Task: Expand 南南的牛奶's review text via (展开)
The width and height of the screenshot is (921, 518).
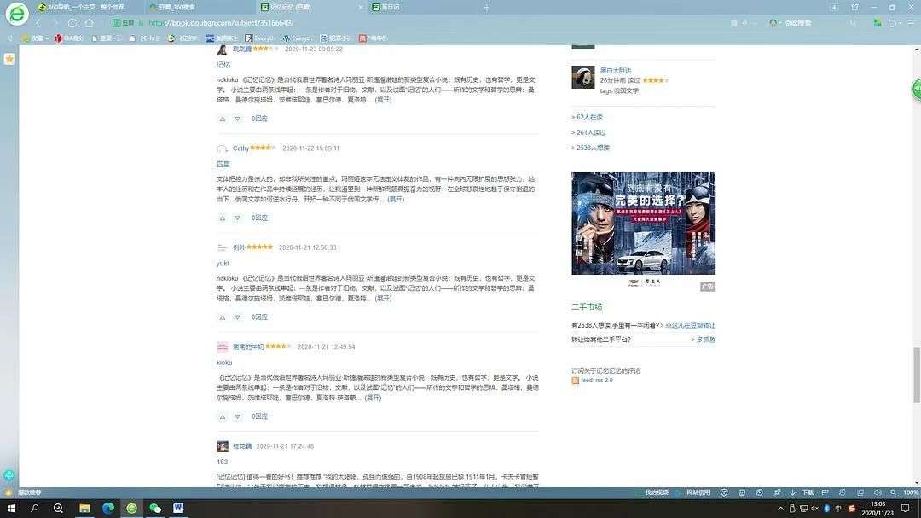Action: pyautogui.click(x=374, y=398)
